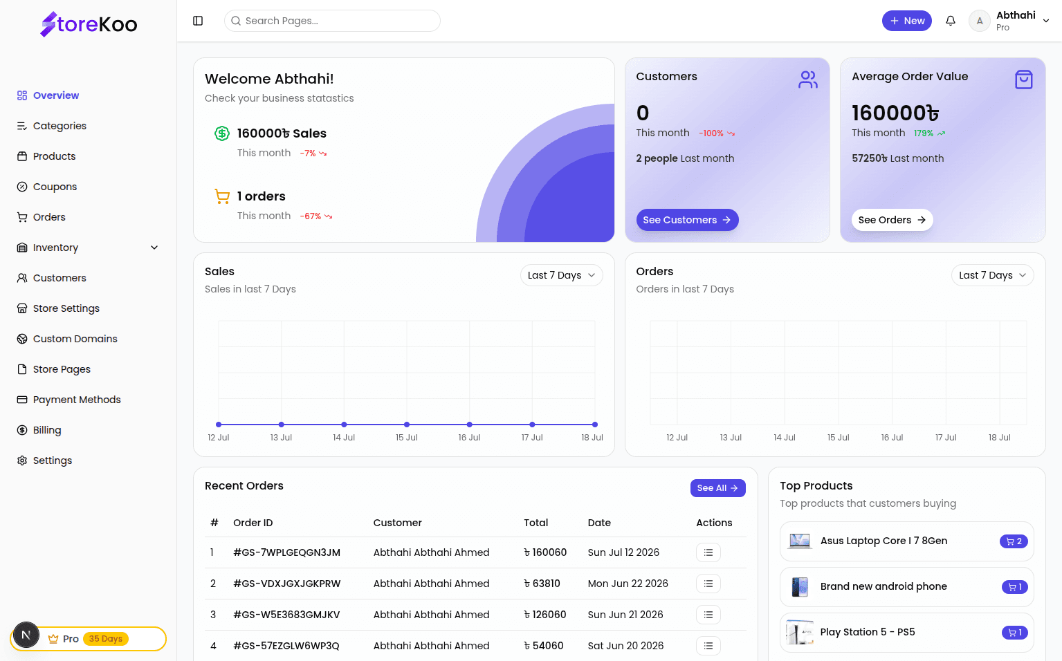This screenshot has height=661, width=1062.
Task: Click the Customers card people icon
Action: pos(808,80)
